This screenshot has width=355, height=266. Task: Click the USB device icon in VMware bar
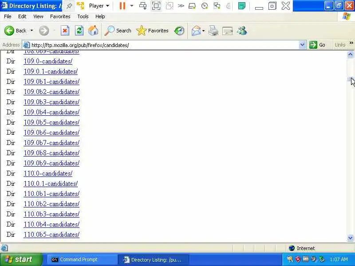click(x=229, y=6)
